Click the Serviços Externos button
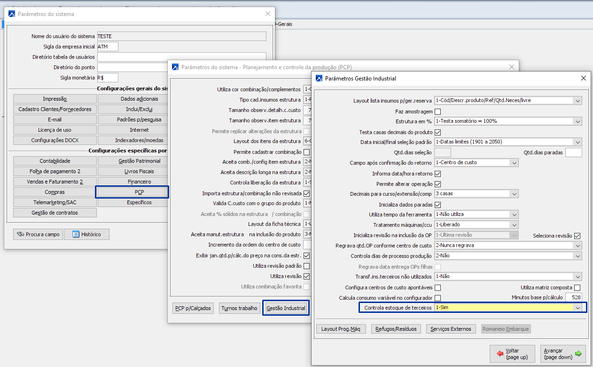This screenshot has width=593, height=367. coord(451,329)
